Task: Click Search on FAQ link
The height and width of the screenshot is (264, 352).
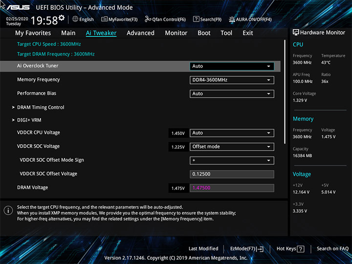Action: coord(333,249)
